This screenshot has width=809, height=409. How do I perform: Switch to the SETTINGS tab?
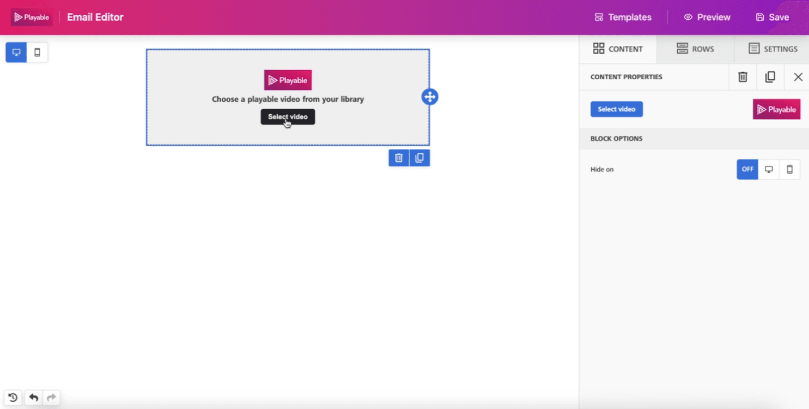coord(772,49)
